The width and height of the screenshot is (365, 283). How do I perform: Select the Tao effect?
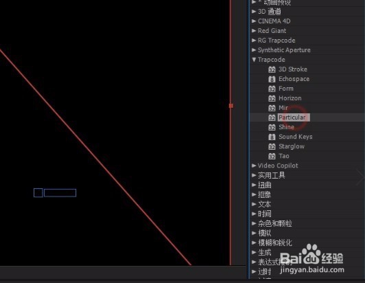click(284, 156)
